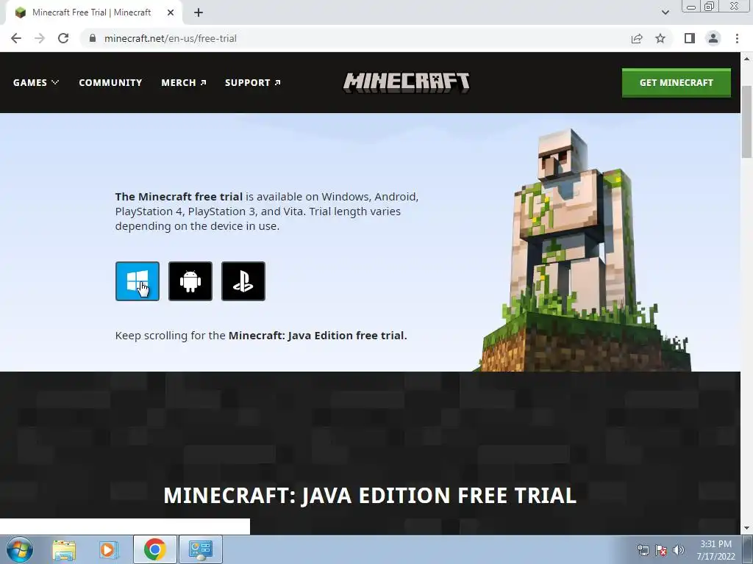Open the MERCH external link

click(x=184, y=82)
